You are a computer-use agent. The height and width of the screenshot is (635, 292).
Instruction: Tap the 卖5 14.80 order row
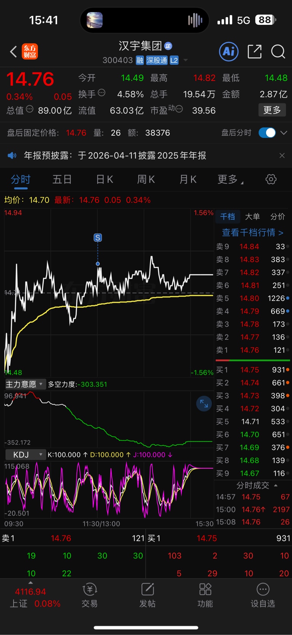tap(253, 298)
